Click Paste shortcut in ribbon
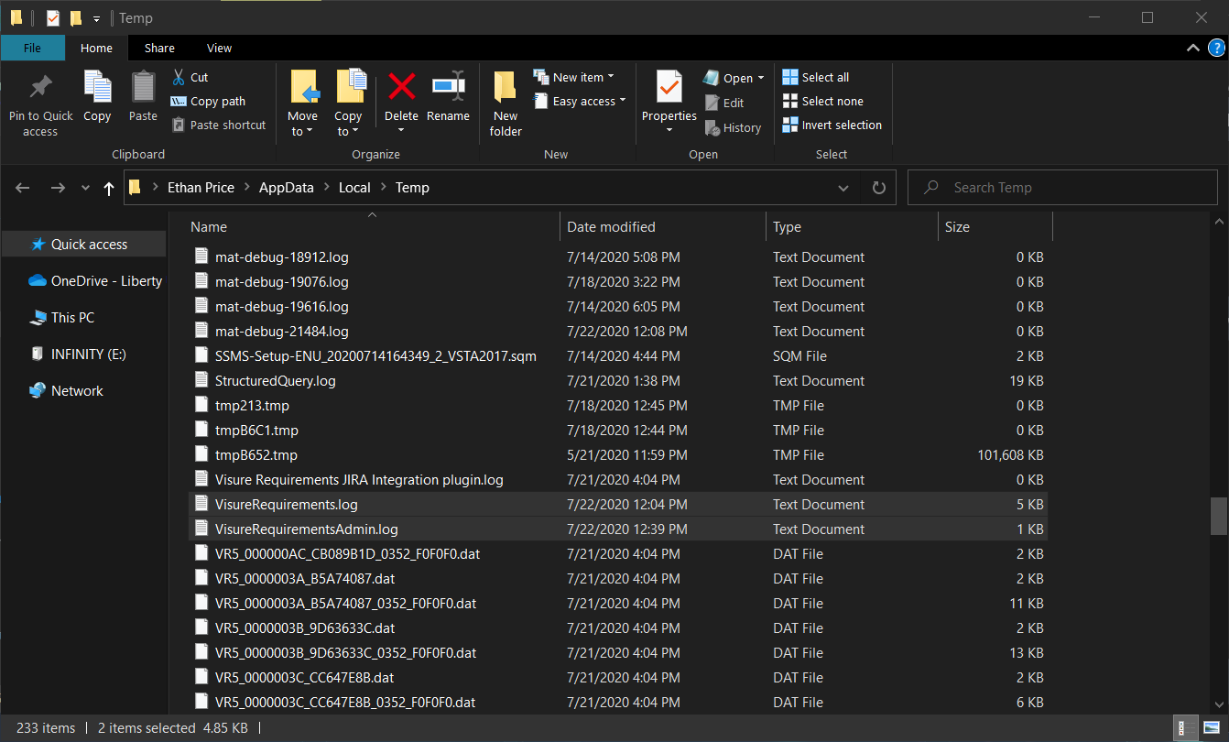 tap(219, 125)
